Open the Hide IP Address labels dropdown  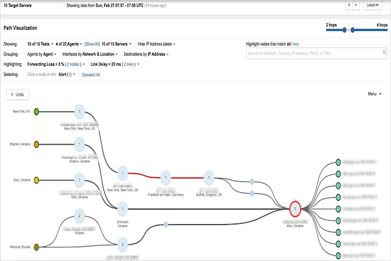[x=160, y=44]
